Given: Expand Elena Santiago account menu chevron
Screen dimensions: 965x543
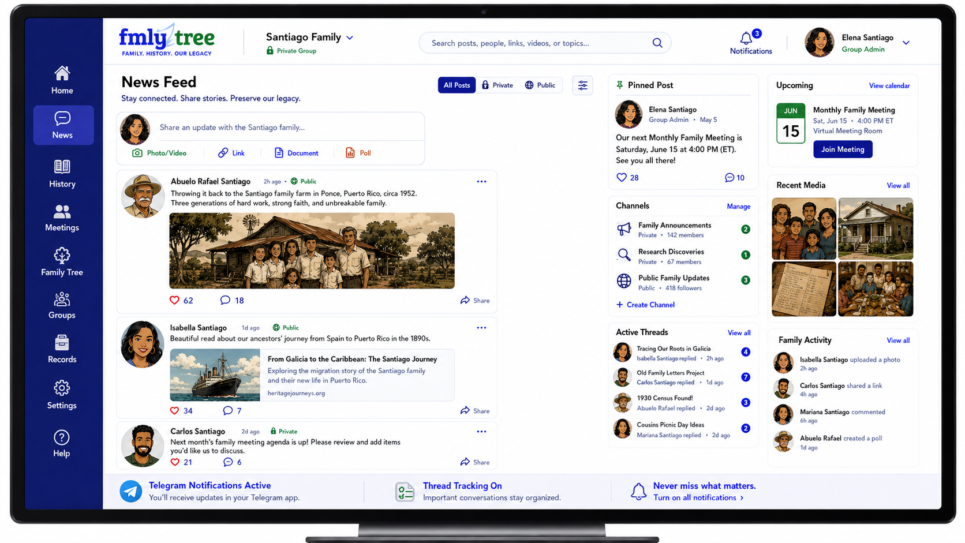Looking at the screenshot, I should click(x=906, y=43).
